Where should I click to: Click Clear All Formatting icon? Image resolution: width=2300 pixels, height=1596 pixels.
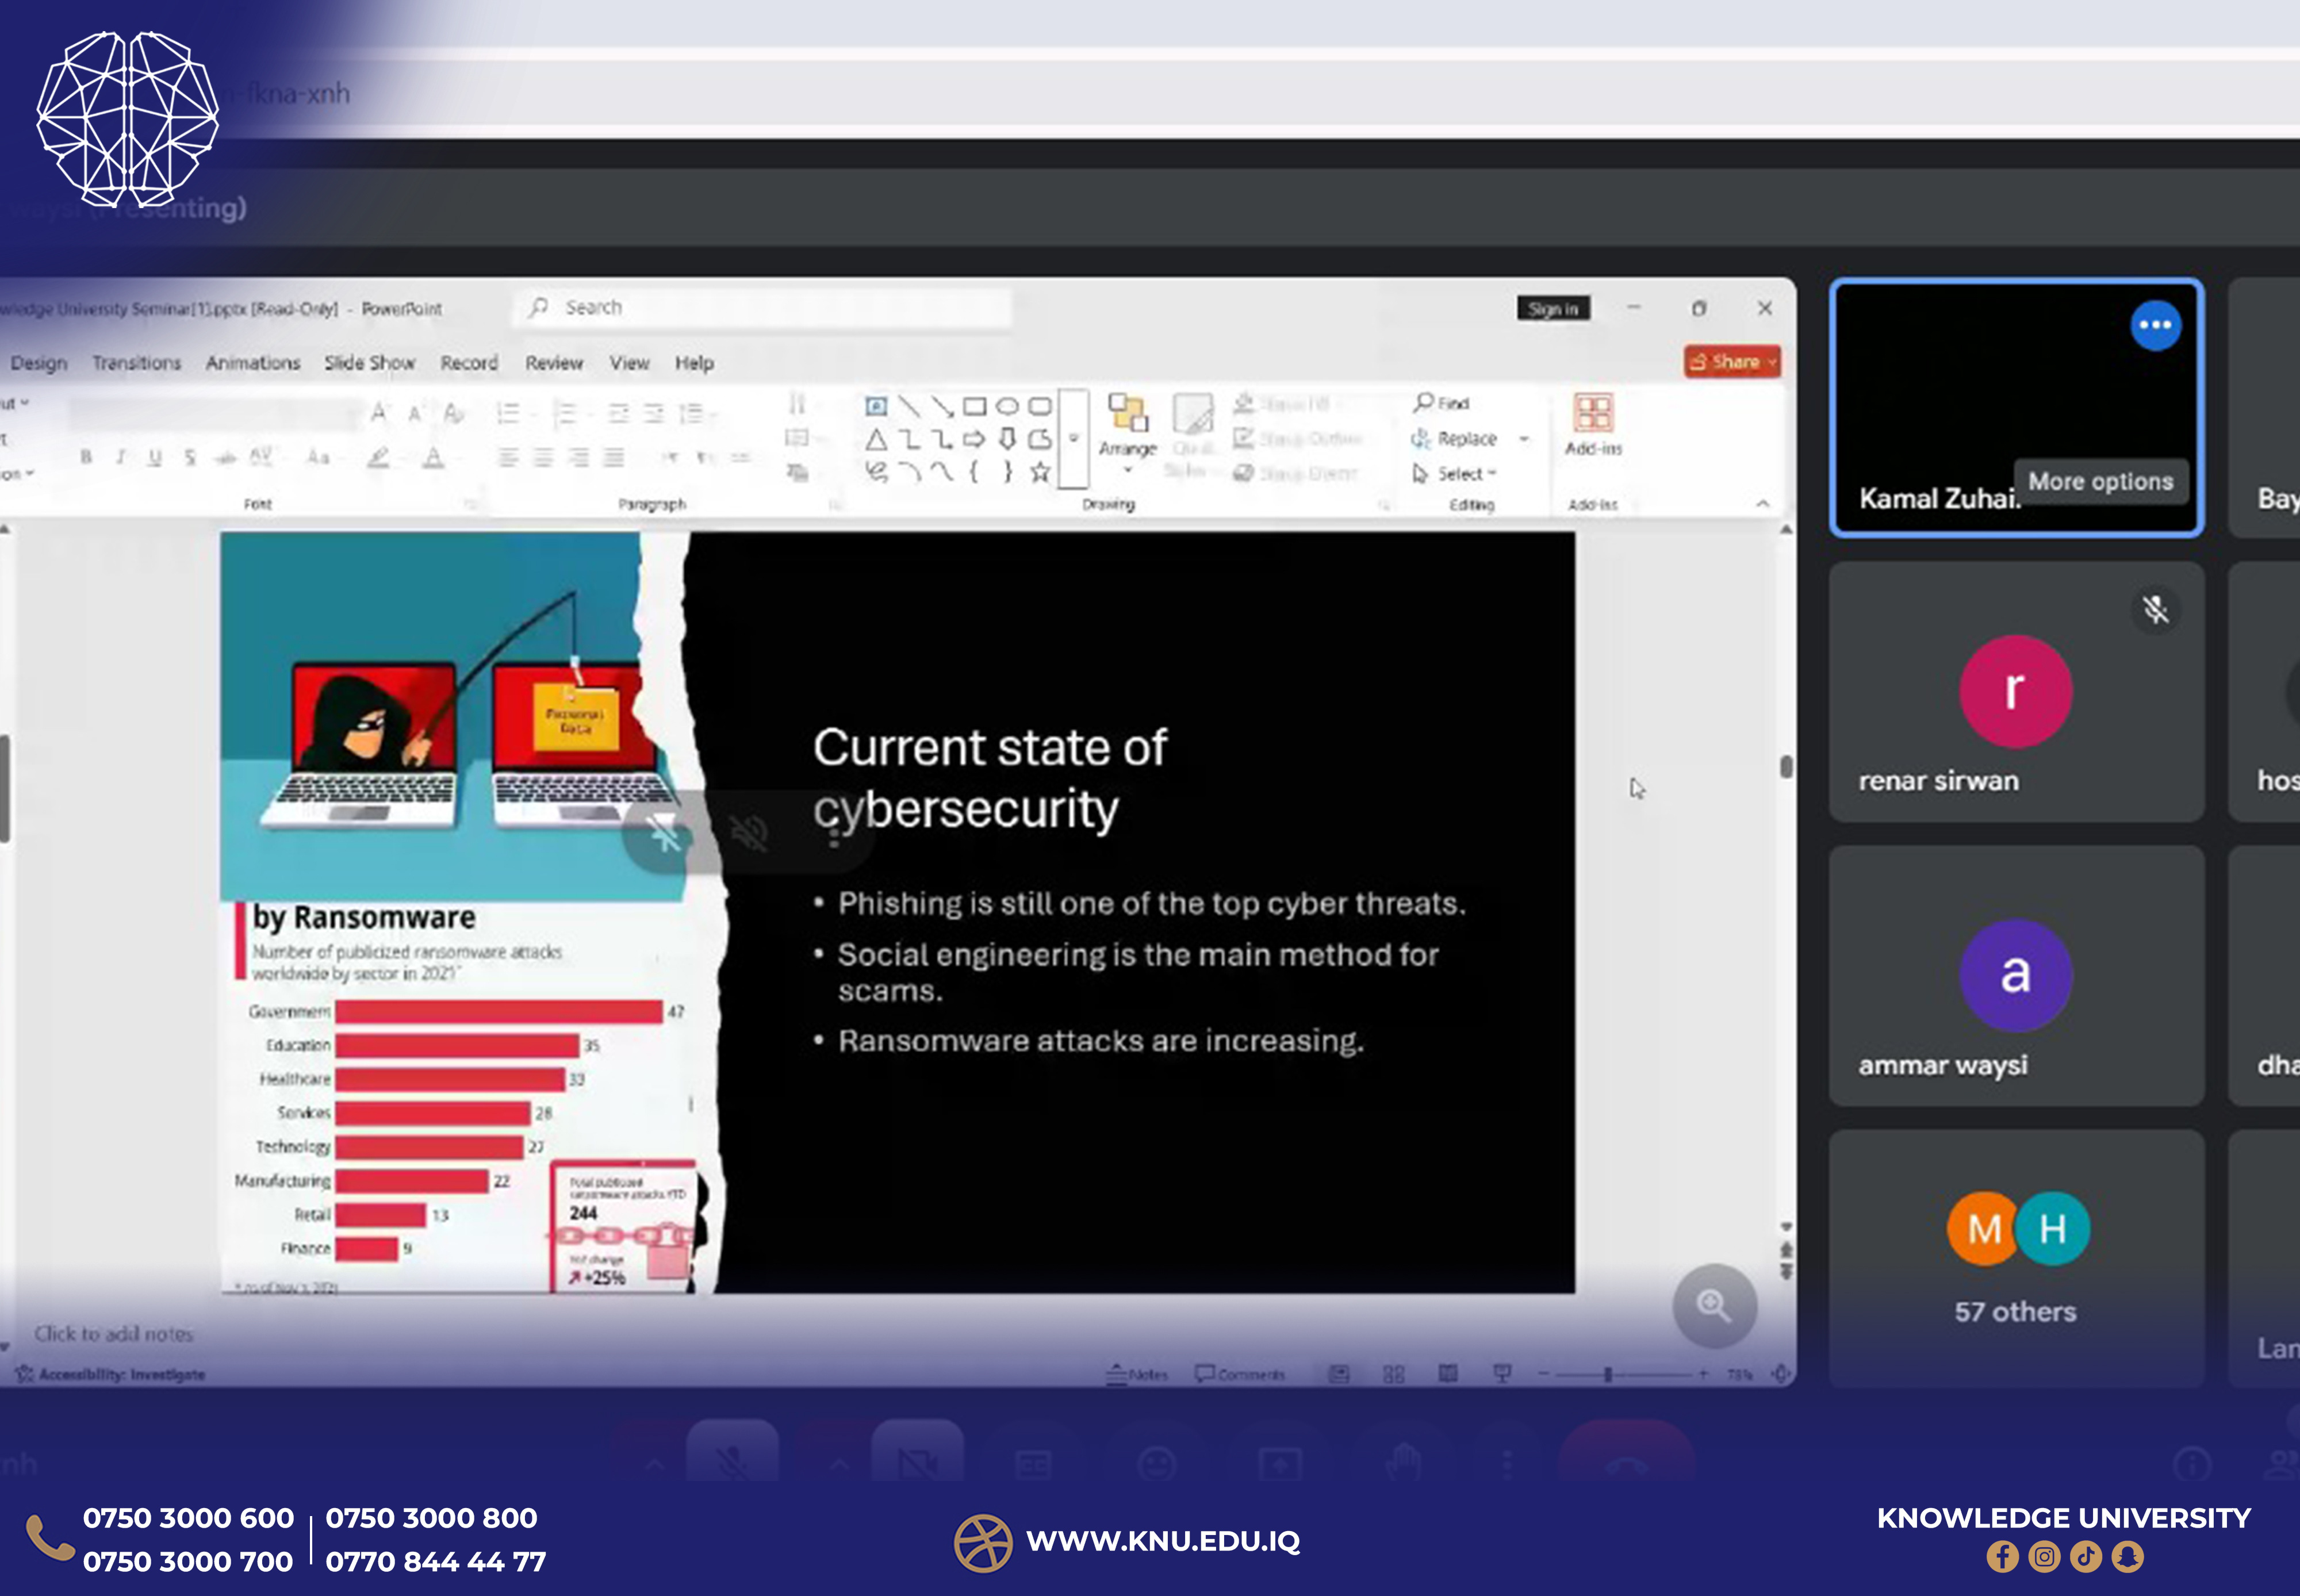pyautogui.click(x=453, y=412)
